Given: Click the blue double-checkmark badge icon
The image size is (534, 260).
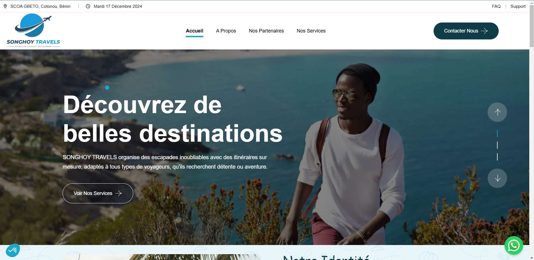Looking at the screenshot, I should pos(13,250).
